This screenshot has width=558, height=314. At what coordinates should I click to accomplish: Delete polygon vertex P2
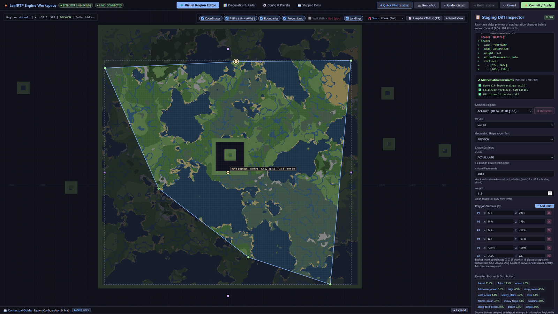(549, 222)
